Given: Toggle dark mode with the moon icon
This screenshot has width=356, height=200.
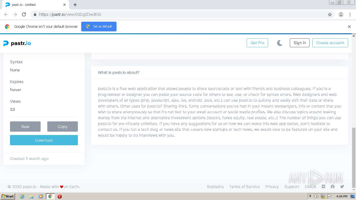Looking at the screenshot, I should [x=280, y=43].
